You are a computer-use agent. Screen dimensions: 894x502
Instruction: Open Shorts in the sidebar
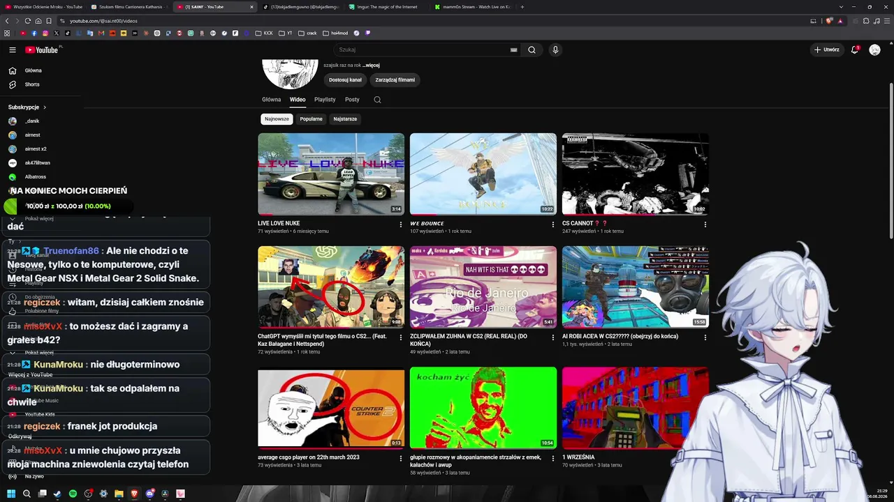point(41,84)
